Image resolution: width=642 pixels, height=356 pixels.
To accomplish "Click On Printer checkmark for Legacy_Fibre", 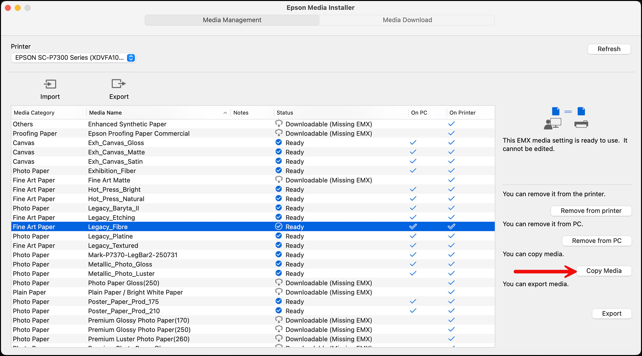I will tap(452, 226).
